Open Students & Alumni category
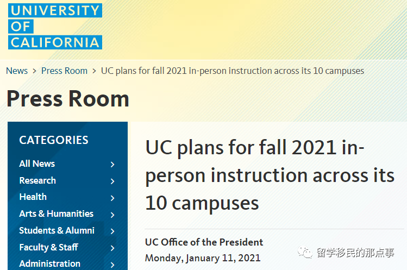The width and height of the screenshot is (407, 270). click(x=57, y=230)
